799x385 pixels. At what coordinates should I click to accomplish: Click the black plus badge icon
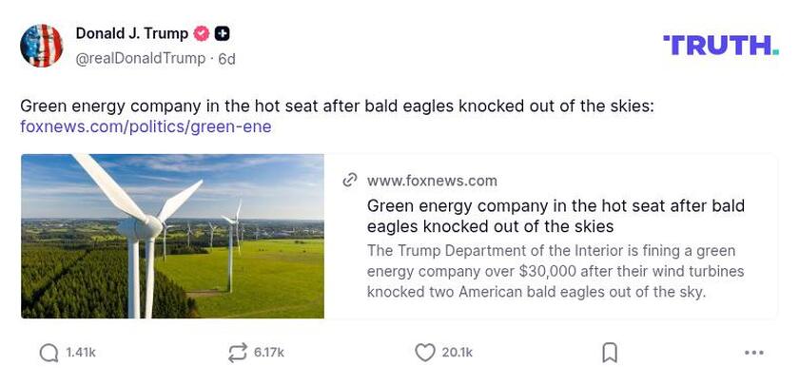click(x=223, y=33)
